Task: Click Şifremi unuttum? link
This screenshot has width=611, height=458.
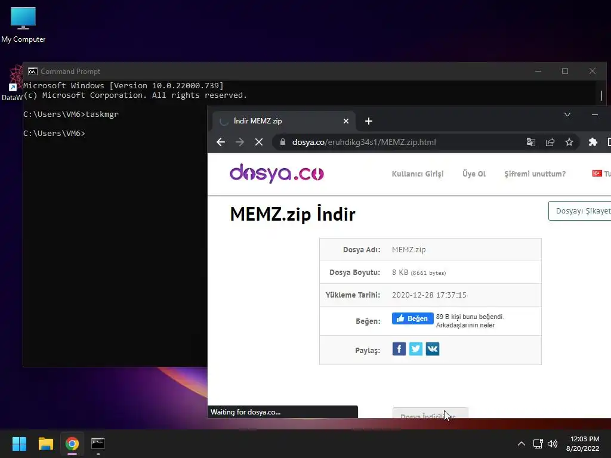Action: coord(535,174)
